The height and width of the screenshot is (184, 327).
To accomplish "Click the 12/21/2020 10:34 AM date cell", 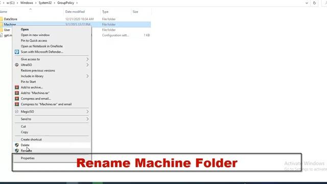I will pyautogui.click(x=80, y=19).
